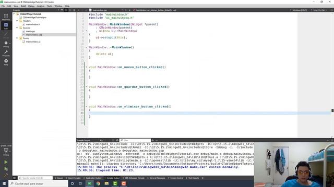Open the Build menu
This screenshot has height=187, width=334.
click(23, 6)
